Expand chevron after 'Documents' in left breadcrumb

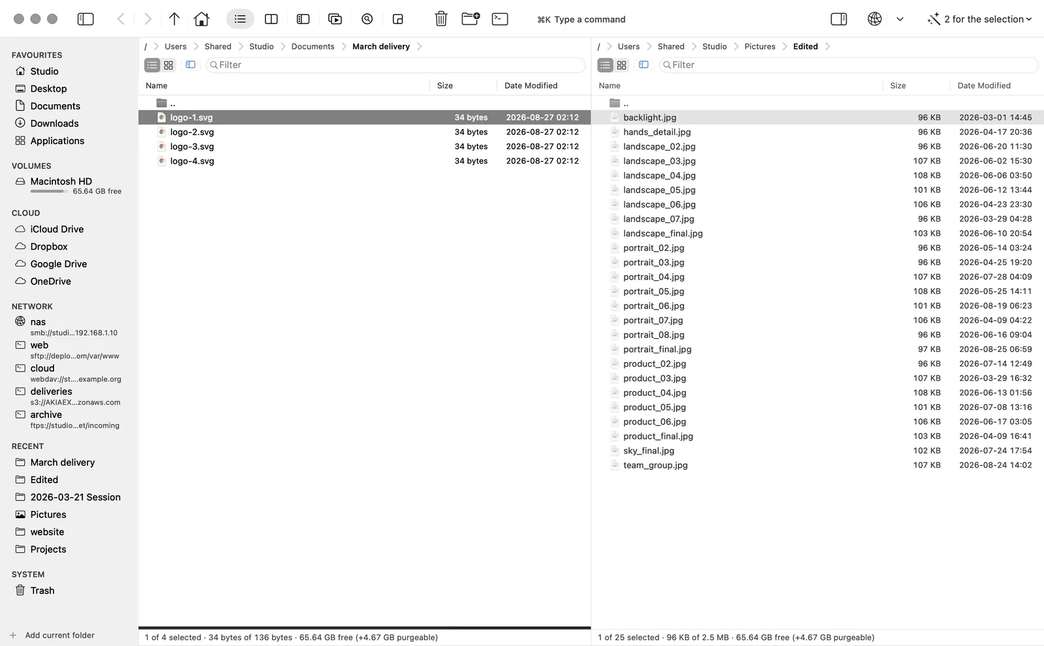point(344,46)
